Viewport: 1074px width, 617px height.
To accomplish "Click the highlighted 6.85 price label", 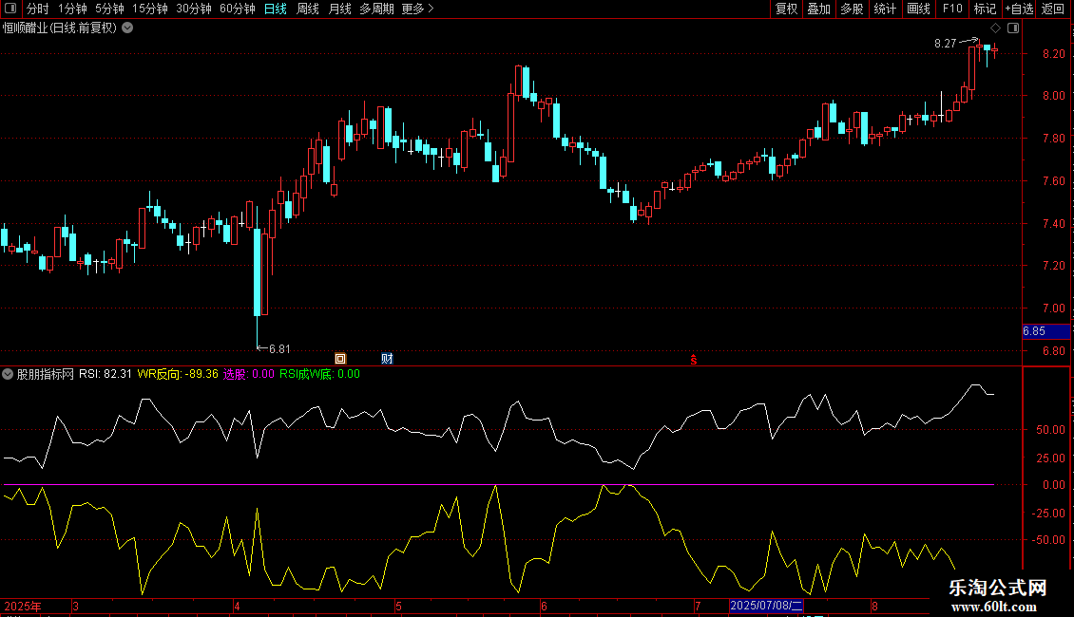I will coord(1045,331).
